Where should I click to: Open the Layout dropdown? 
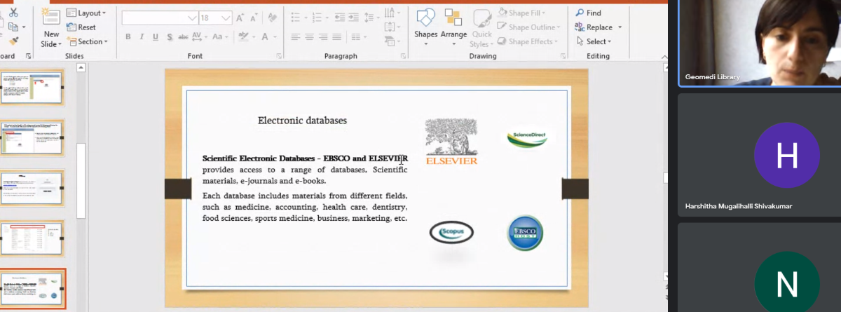(x=86, y=13)
